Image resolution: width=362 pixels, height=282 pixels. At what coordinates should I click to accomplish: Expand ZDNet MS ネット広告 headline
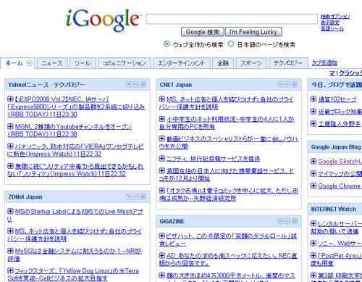pos(10,231)
